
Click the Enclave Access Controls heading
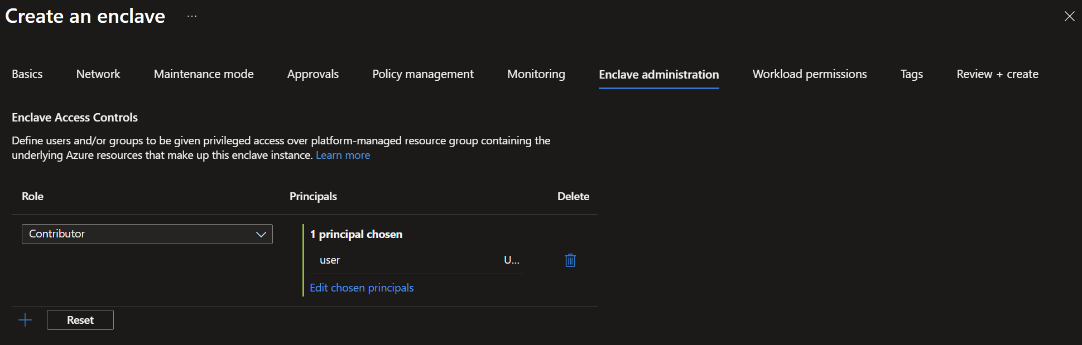pyautogui.click(x=75, y=118)
